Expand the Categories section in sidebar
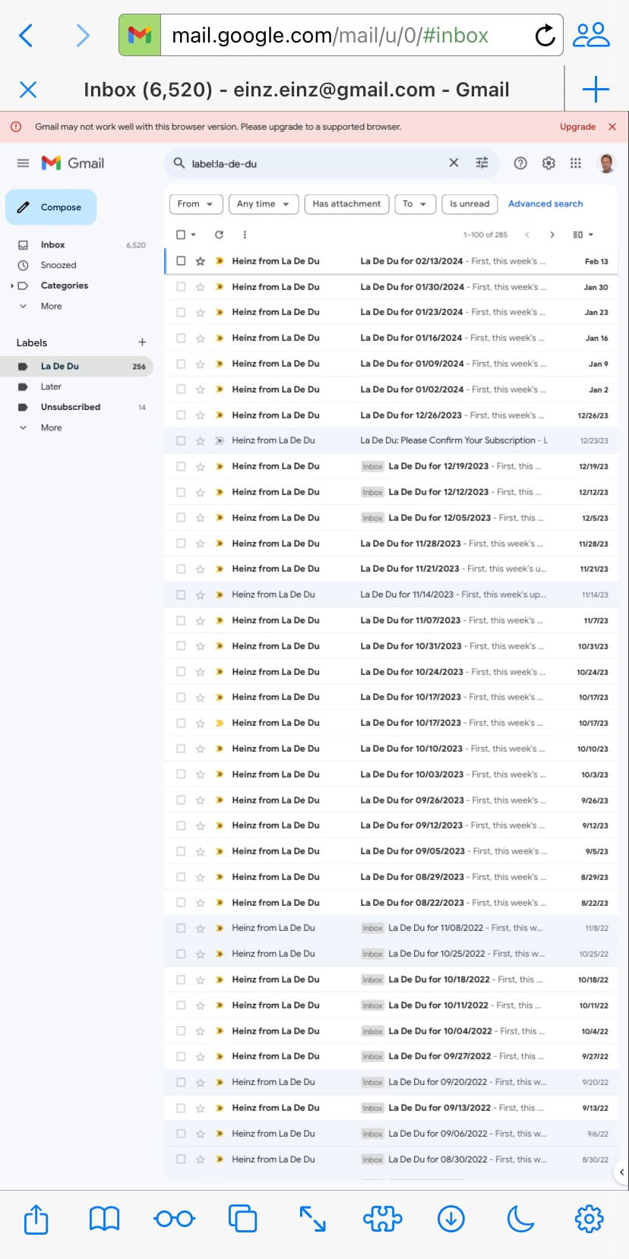 point(12,286)
